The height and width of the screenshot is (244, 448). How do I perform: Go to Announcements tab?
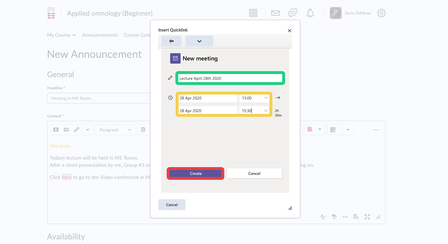[x=100, y=35]
